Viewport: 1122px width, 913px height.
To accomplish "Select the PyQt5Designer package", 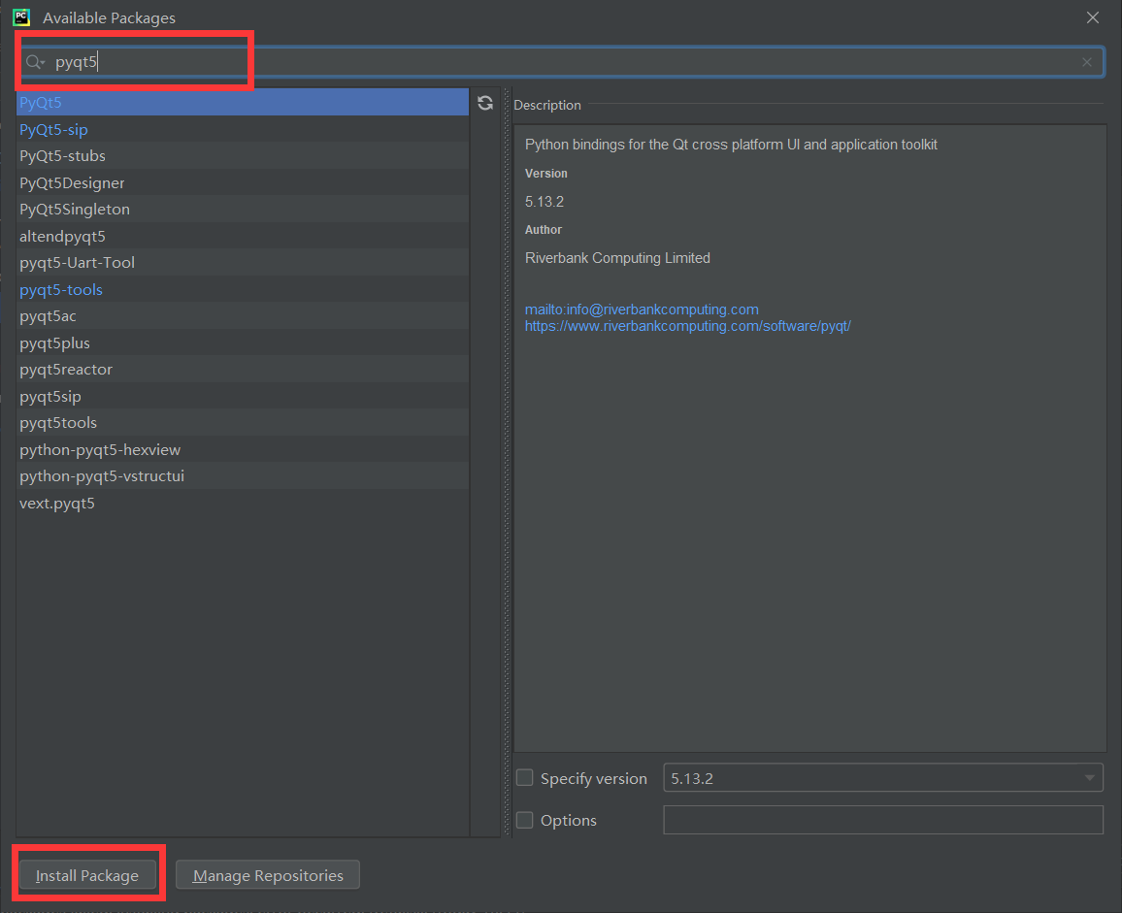I will pyautogui.click(x=243, y=183).
